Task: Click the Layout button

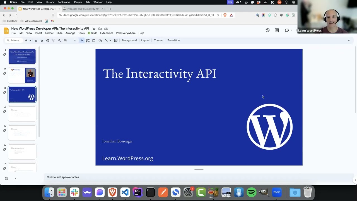Action: (x=145, y=40)
